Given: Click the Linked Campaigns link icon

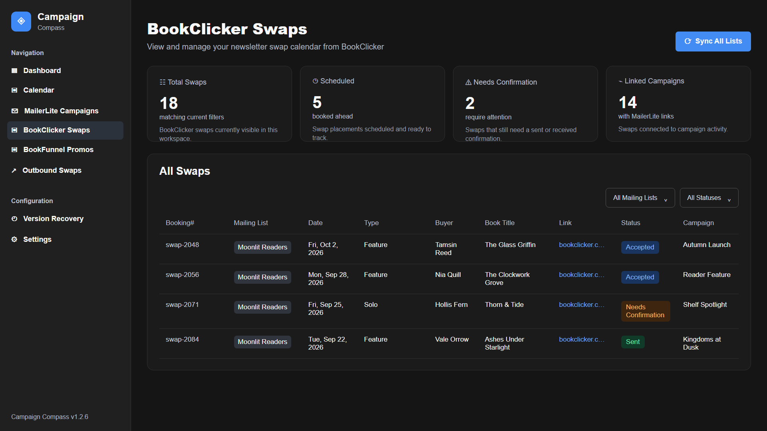Looking at the screenshot, I should click(620, 81).
